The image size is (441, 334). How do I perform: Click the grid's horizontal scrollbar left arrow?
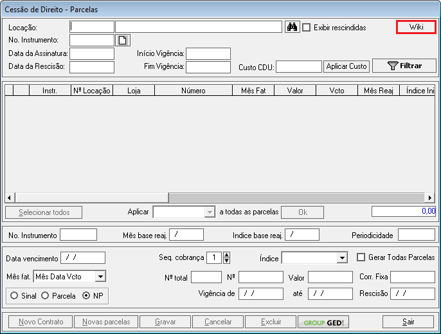point(9,198)
